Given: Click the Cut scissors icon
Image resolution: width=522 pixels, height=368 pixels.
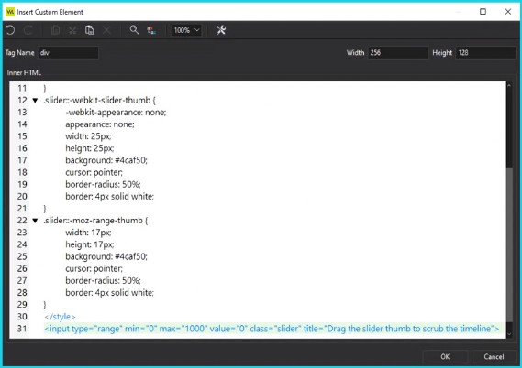Looking at the screenshot, I should 72,30.
